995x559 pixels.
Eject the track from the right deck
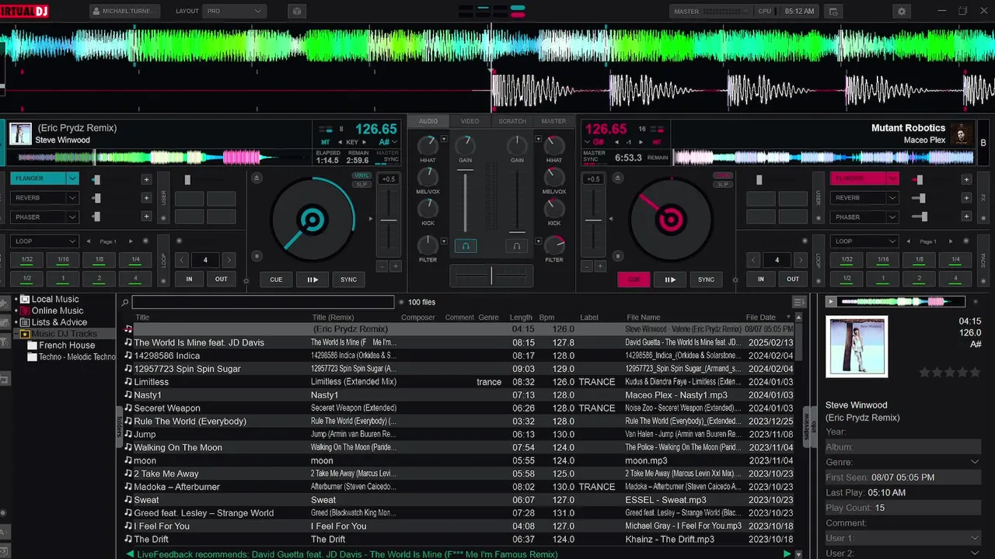[x=618, y=179]
